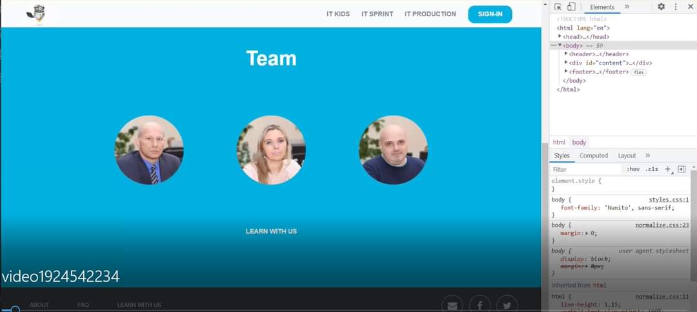Expand the footer element node

coord(566,71)
